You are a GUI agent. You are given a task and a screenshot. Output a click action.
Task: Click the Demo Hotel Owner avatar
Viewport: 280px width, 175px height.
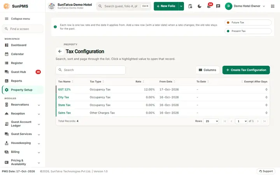tap(228, 6)
